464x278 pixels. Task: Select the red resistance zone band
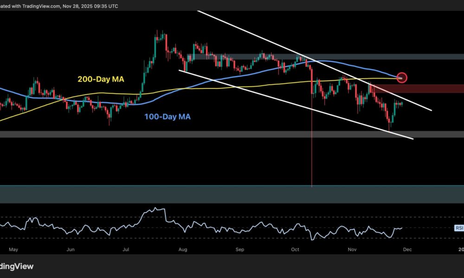click(441, 88)
